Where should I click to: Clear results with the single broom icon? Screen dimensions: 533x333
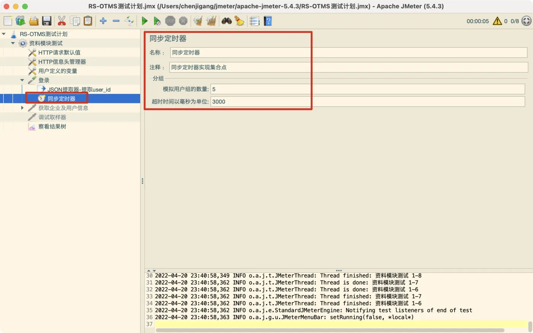point(198,21)
